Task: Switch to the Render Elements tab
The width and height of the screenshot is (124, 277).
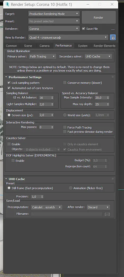Action: click(104, 46)
